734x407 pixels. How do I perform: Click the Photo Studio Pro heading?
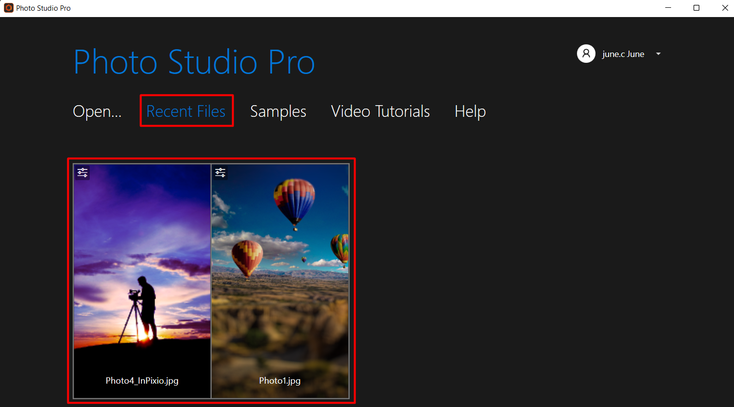[x=194, y=62]
